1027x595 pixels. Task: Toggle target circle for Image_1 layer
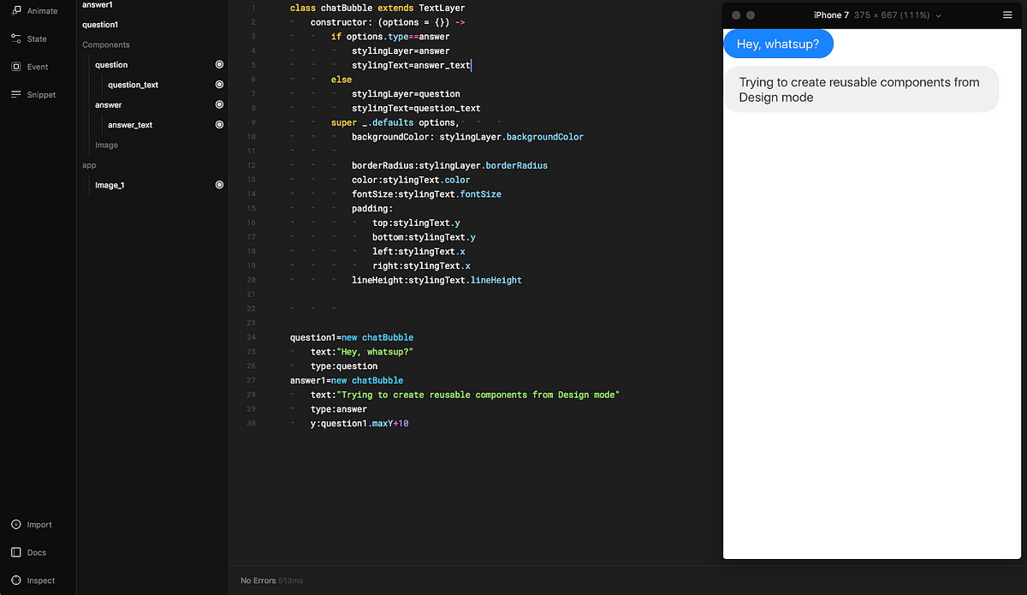219,185
